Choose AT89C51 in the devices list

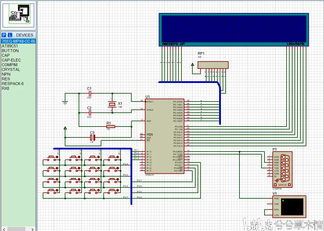[x=10, y=46]
